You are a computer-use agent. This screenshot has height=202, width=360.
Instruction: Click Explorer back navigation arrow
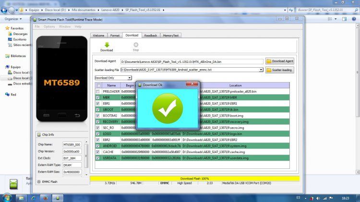coord(4,10)
